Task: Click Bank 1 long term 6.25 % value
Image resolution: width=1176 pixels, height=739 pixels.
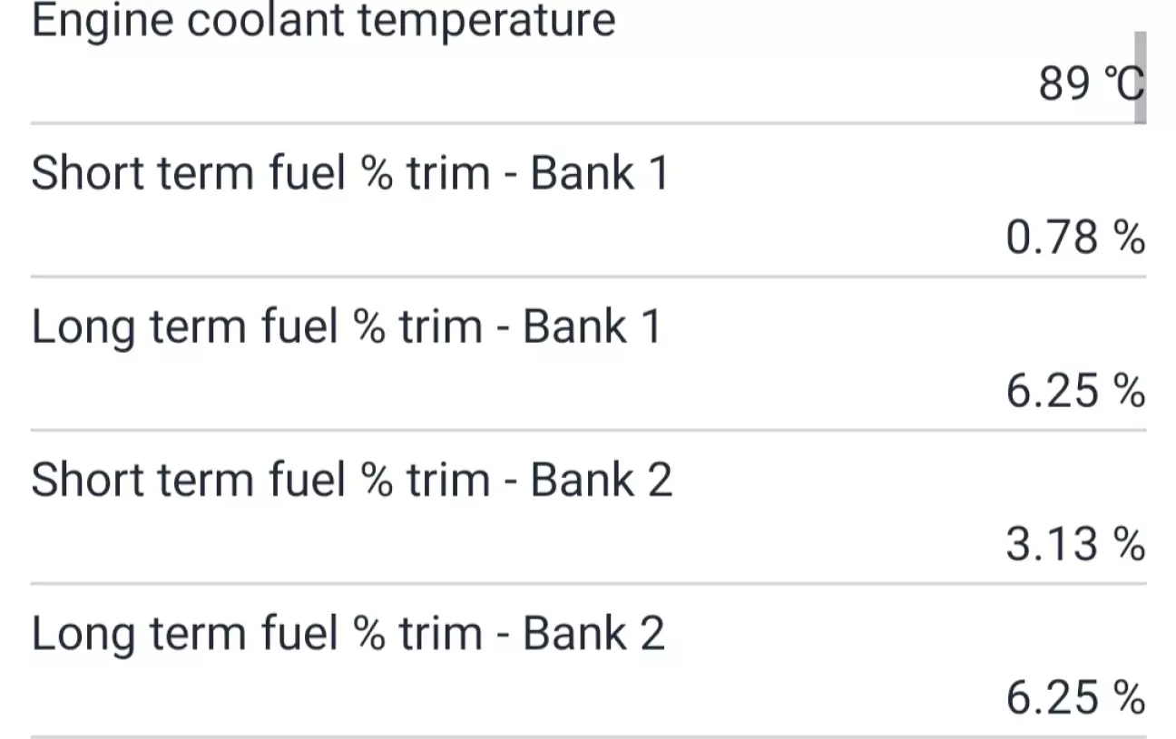Action: pyautogui.click(x=1074, y=392)
